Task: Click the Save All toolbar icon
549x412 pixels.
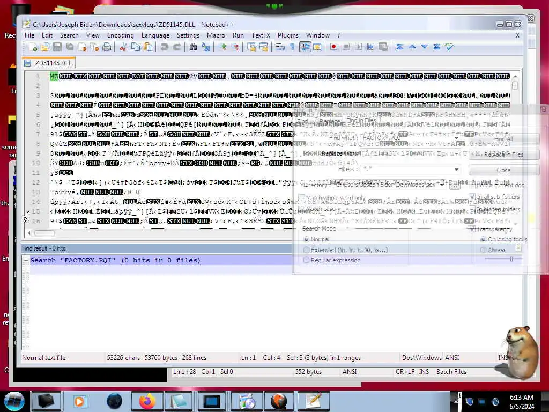Action: (x=70, y=47)
